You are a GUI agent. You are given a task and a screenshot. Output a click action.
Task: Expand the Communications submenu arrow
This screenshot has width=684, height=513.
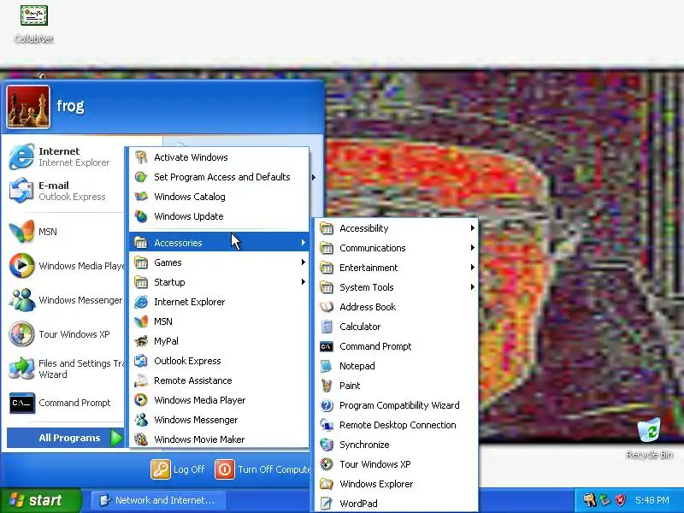pyautogui.click(x=473, y=248)
